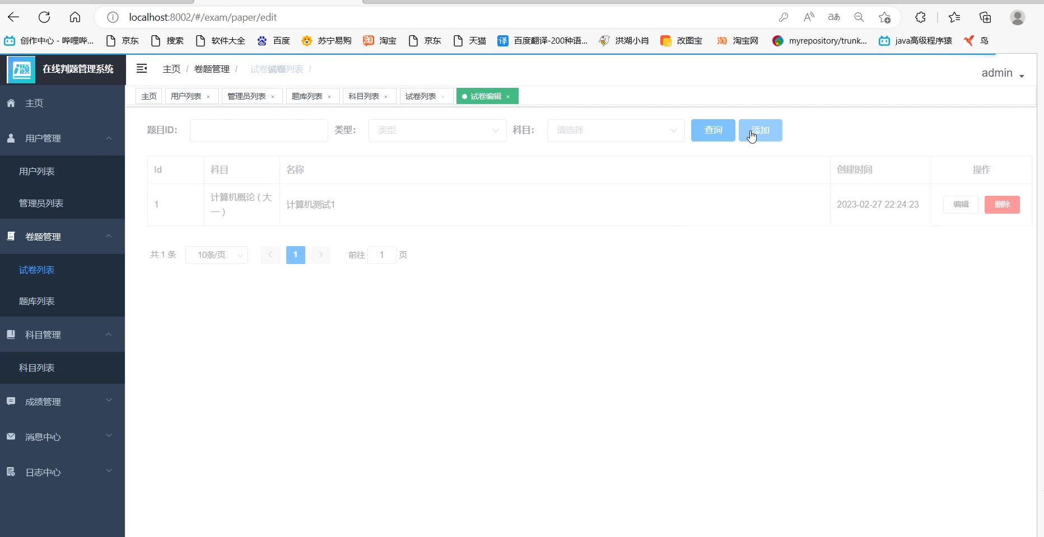Click the book icon beside 科目管理
This screenshot has width=1044, height=537.
pyautogui.click(x=11, y=334)
